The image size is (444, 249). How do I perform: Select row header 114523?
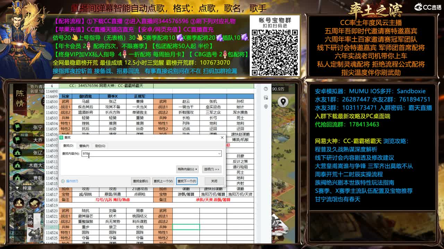(51, 227)
